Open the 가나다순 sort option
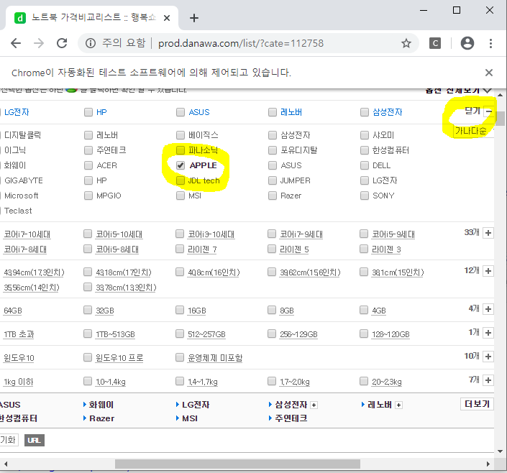This screenshot has width=507, height=473. [x=472, y=131]
